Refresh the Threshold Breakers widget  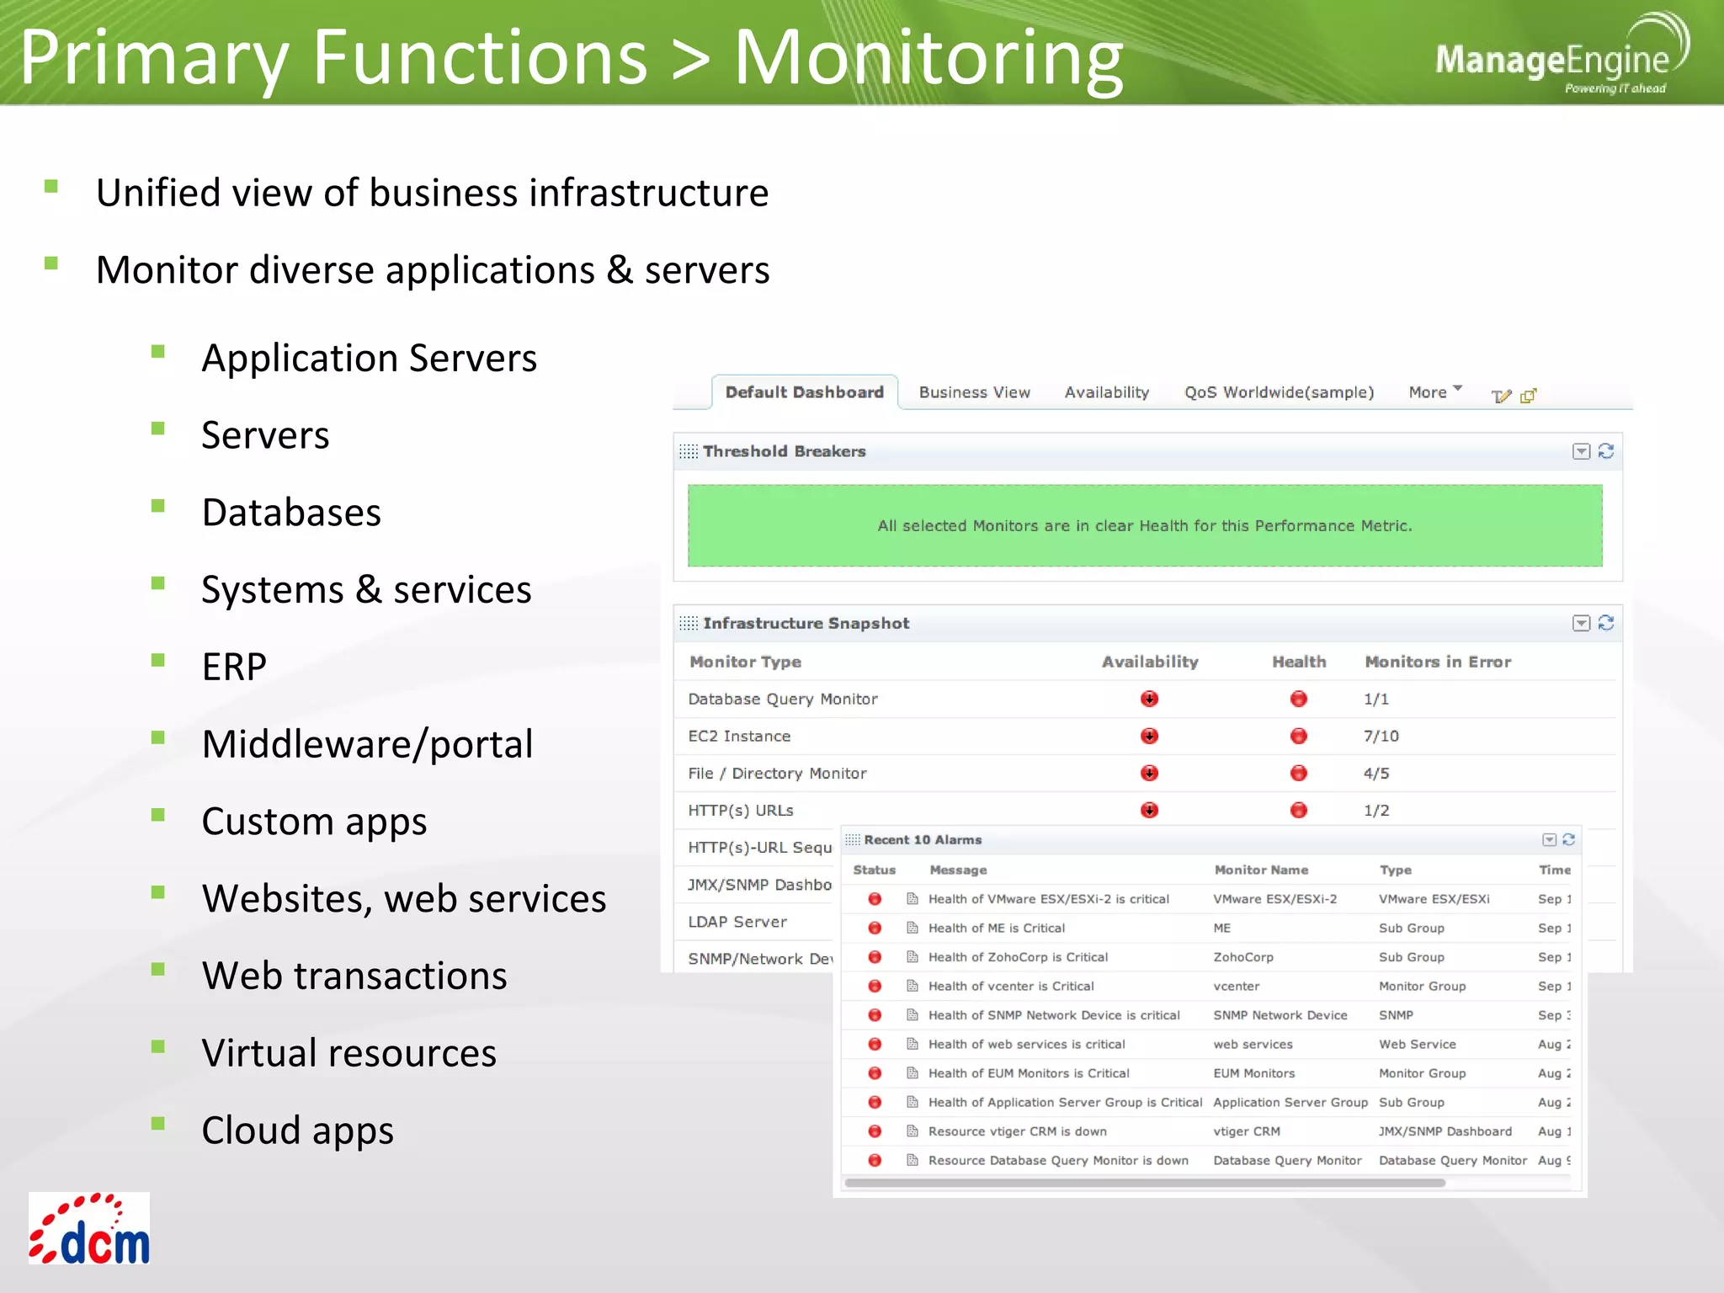[1606, 451]
